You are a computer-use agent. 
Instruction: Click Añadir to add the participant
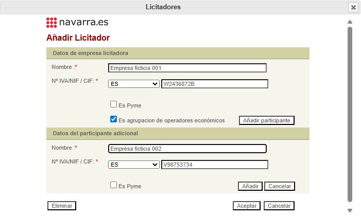pos(250,186)
